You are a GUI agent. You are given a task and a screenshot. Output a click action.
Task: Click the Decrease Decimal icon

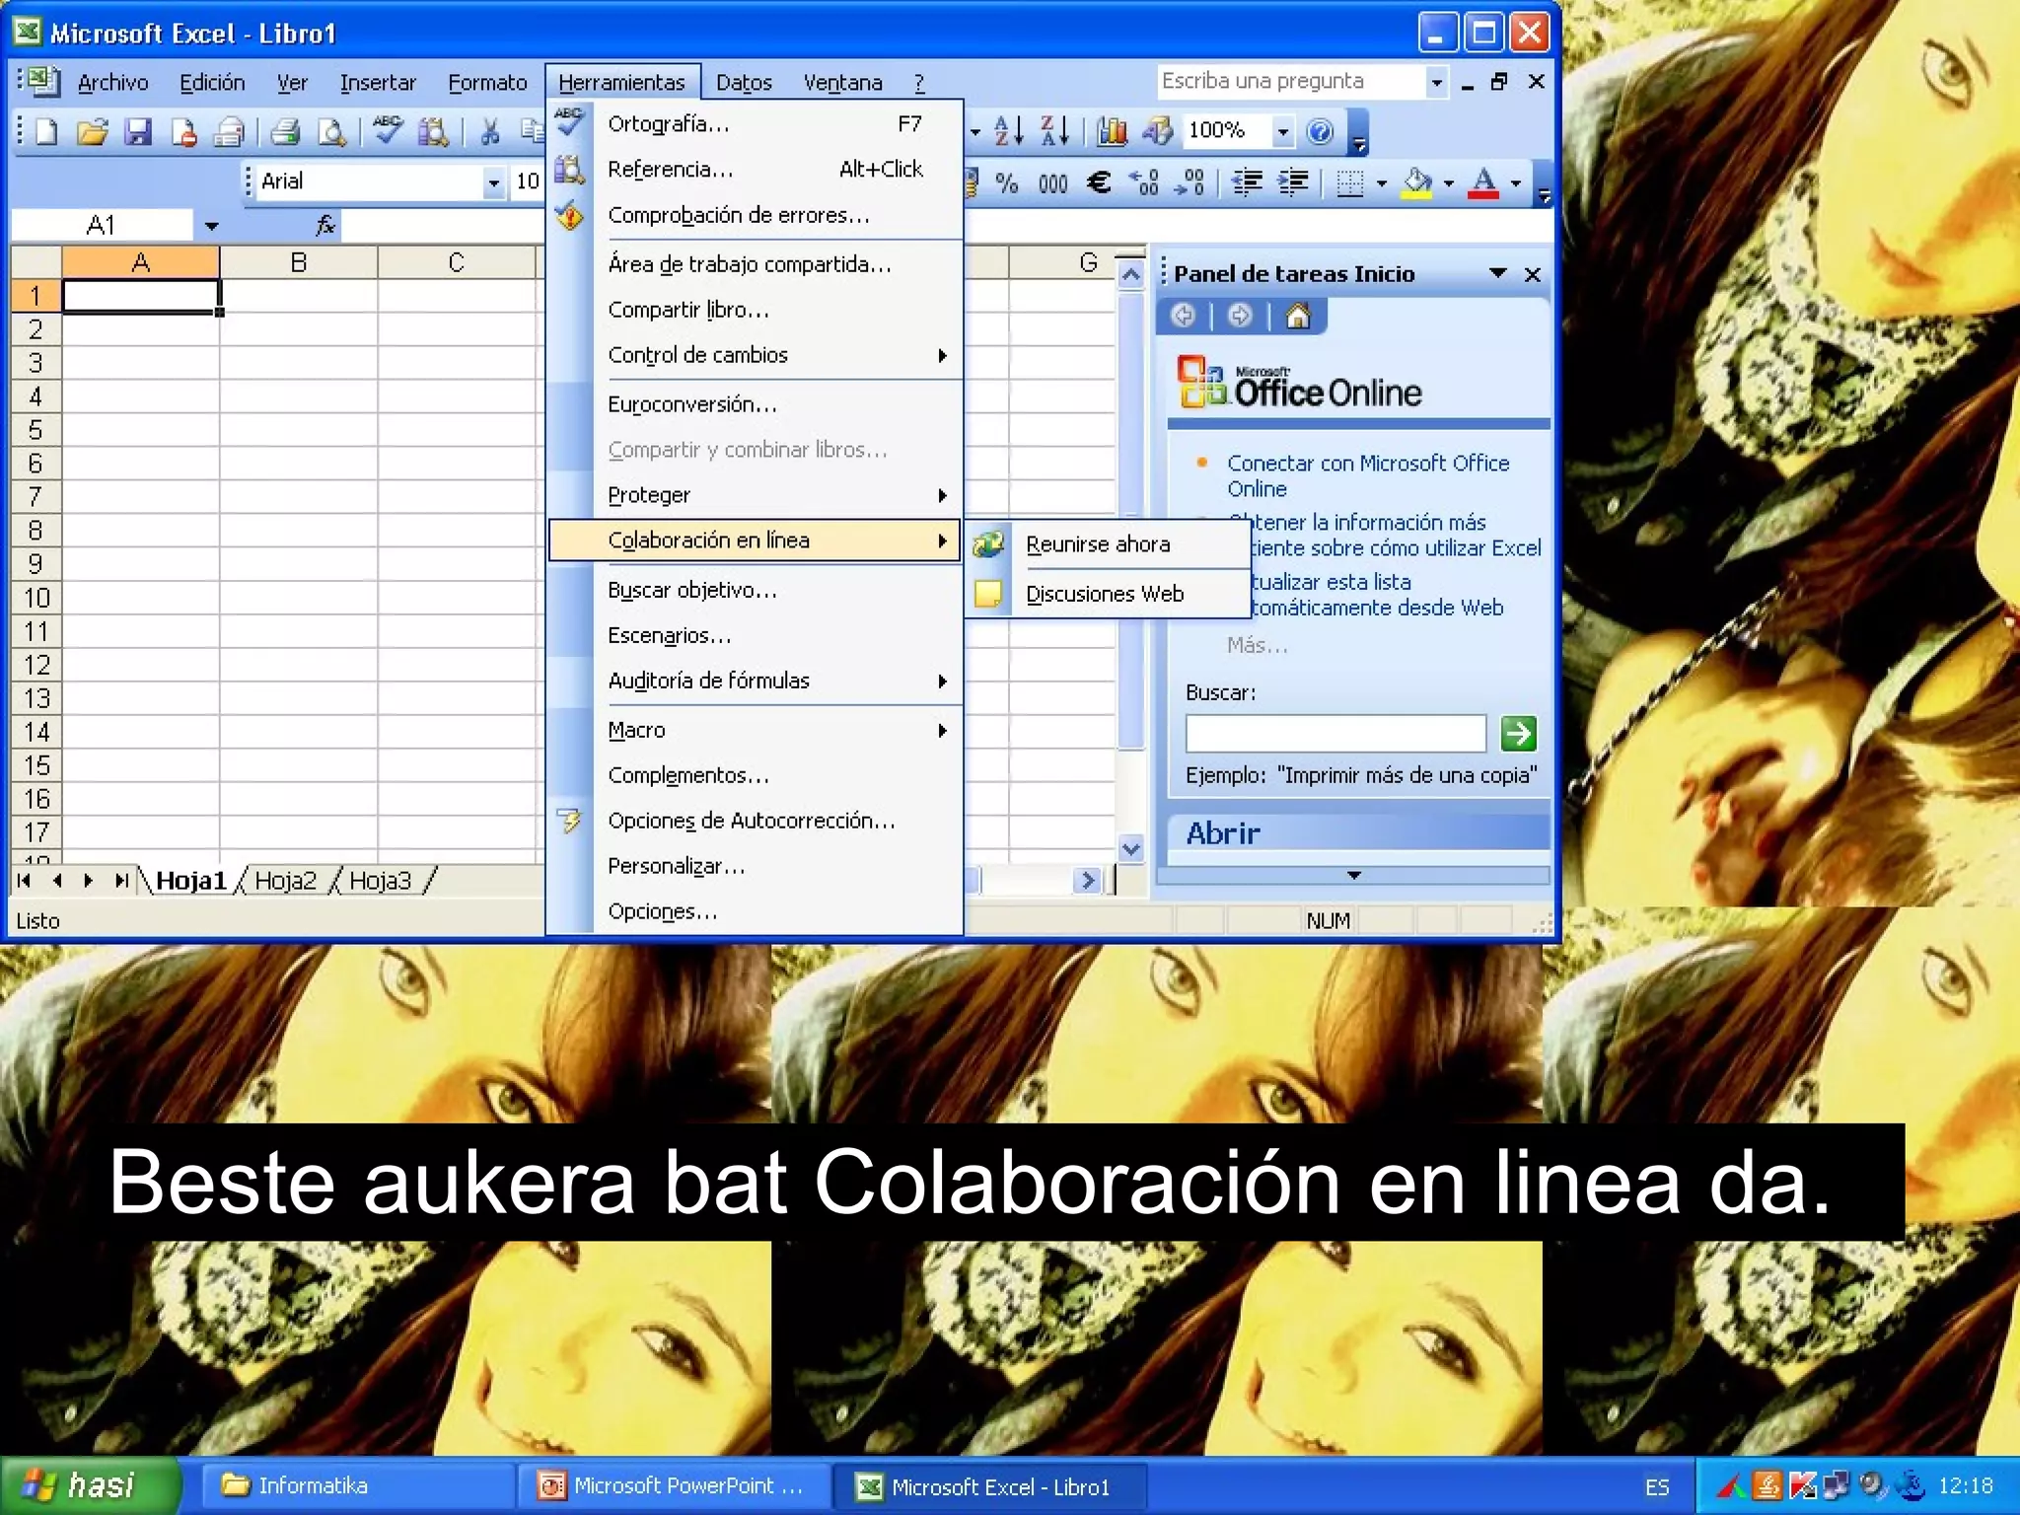coord(1190,182)
